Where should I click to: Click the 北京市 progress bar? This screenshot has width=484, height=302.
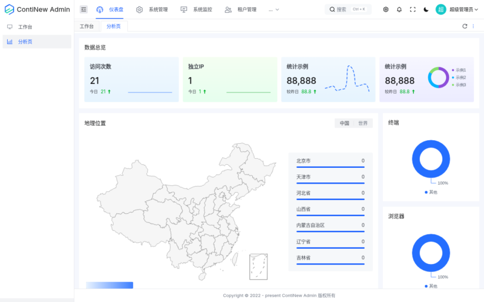click(330, 167)
